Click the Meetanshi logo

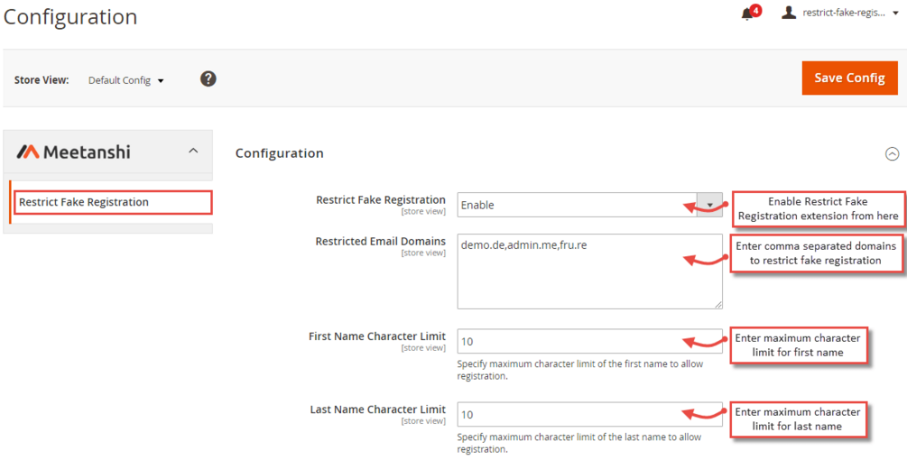pyautogui.click(x=74, y=152)
